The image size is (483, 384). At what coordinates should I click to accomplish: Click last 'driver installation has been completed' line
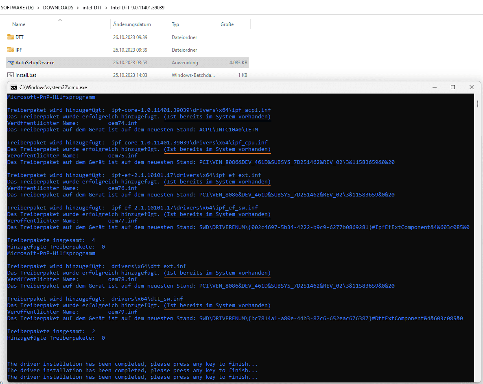pos(133,377)
